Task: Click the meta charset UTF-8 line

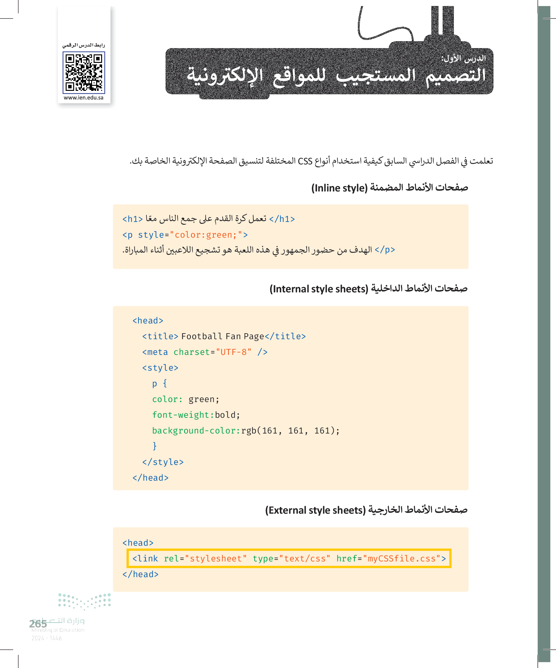Action: (x=205, y=352)
